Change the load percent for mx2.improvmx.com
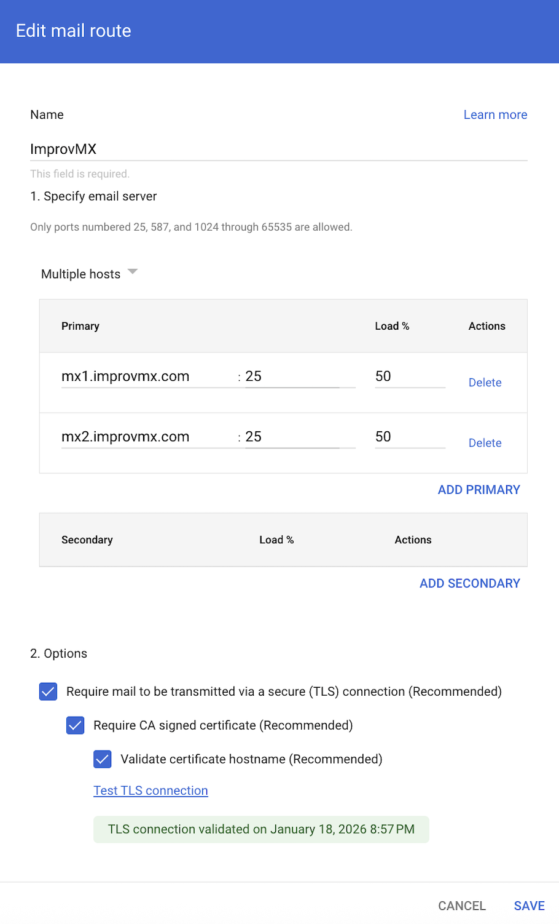Screen dimensions: 559x924 [x=409, y=437]
